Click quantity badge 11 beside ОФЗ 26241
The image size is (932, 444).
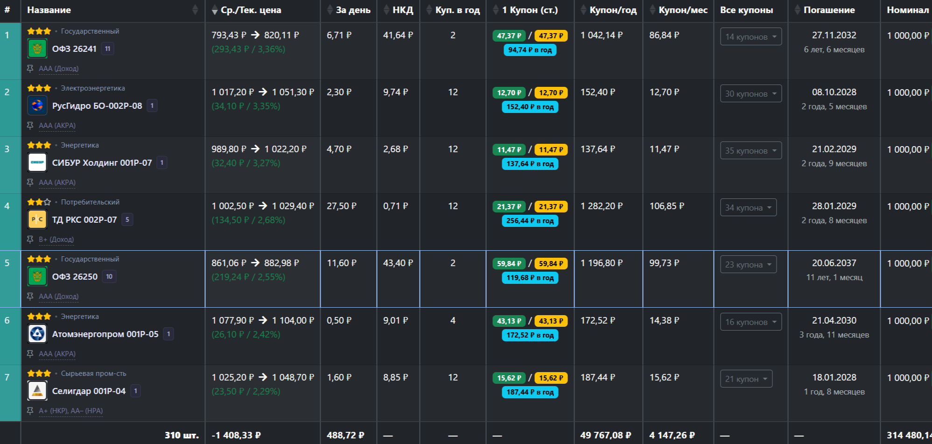107,49
